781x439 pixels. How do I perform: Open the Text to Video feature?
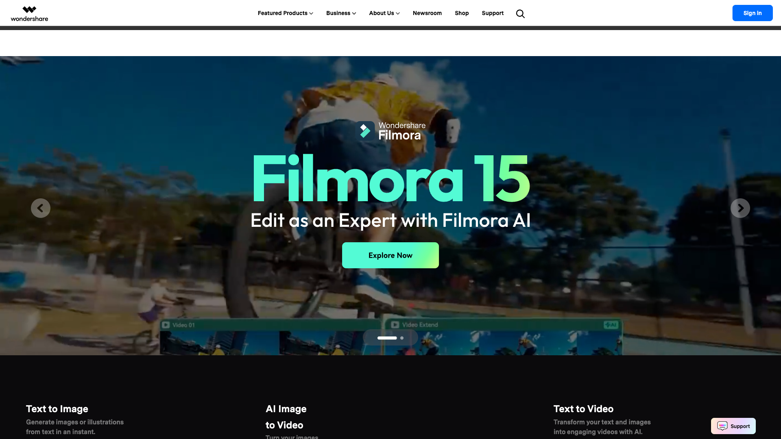[x=583, y=409]
